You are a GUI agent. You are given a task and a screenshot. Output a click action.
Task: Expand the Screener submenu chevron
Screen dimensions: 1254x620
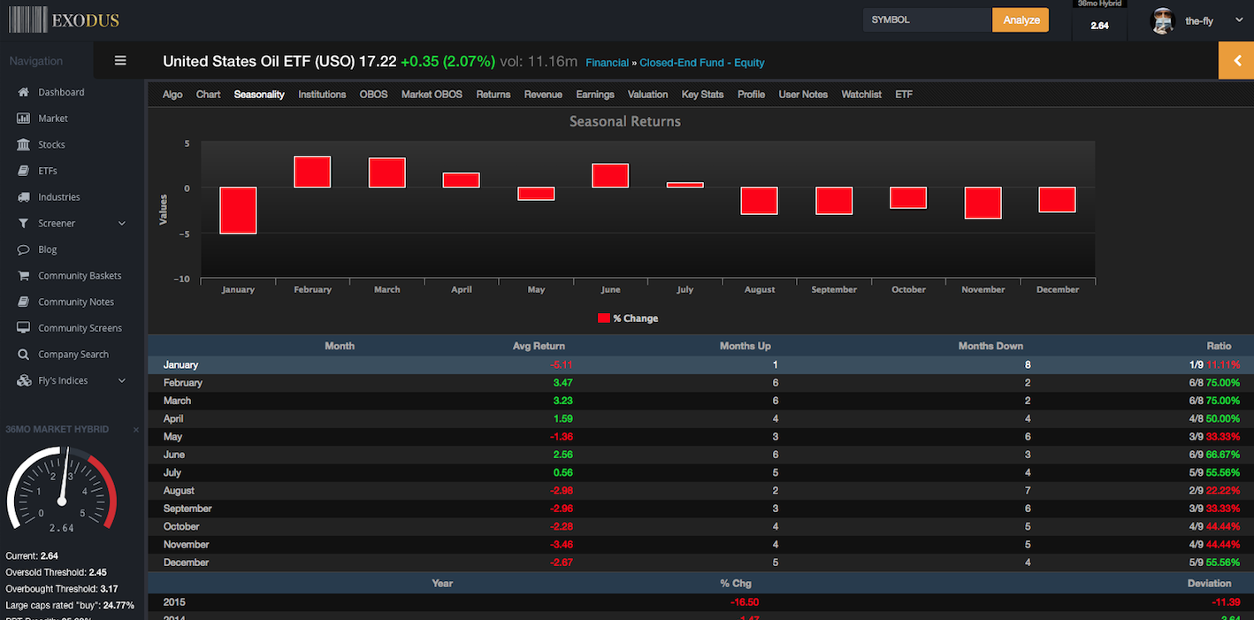click(122, 224)
